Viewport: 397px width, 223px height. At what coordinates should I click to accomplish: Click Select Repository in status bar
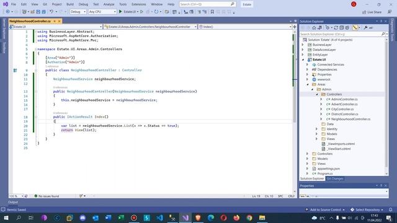(367, 209)
